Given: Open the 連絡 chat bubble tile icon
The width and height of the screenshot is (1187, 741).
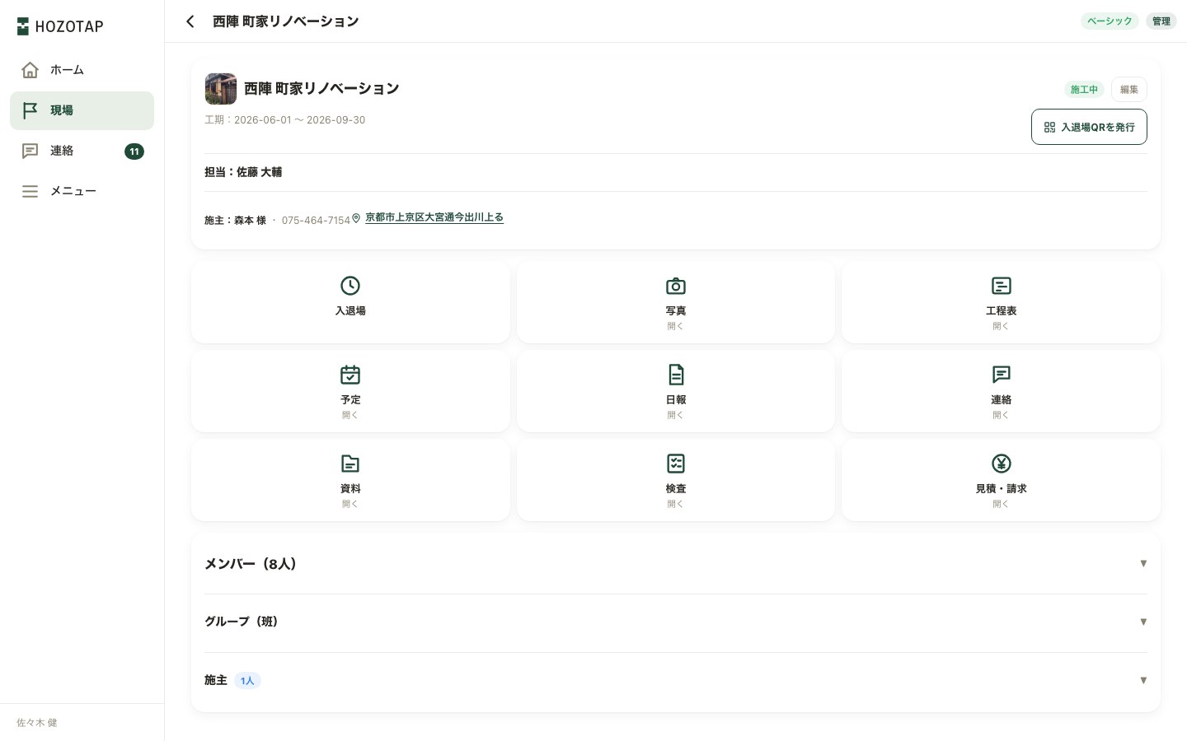Looking at the screenshot, I should [1001, 375].
